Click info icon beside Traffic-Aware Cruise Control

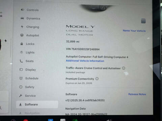pos(124,68)
